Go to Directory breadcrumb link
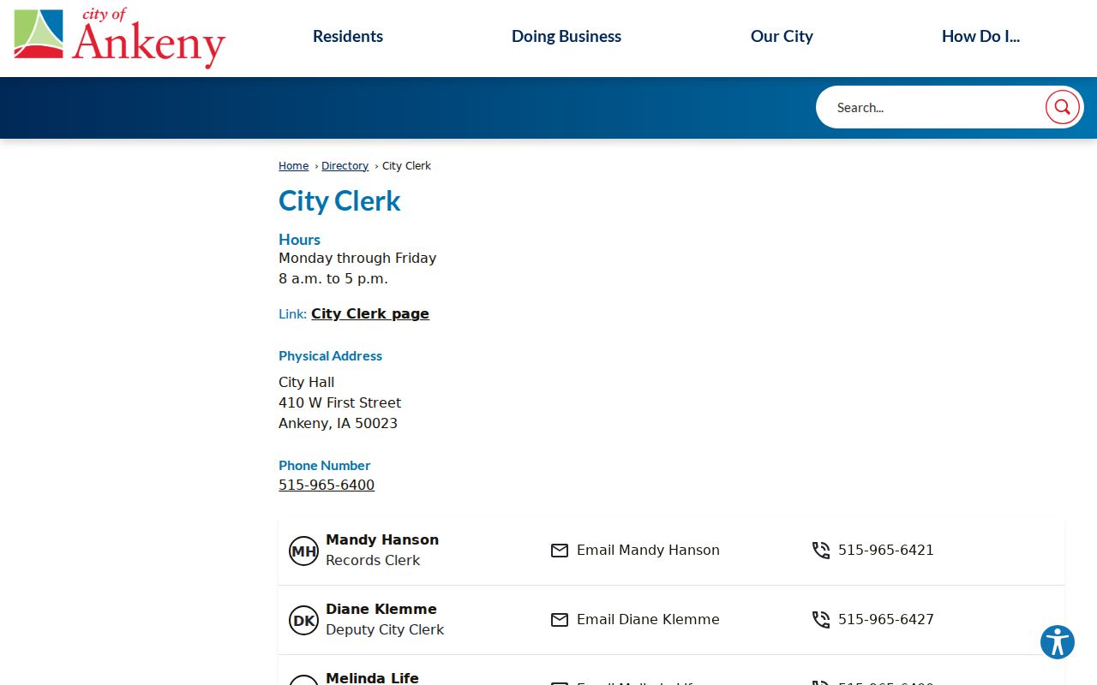 [345, 166]
